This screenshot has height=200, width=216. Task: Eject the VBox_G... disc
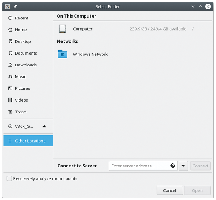(x=44, y=126)
